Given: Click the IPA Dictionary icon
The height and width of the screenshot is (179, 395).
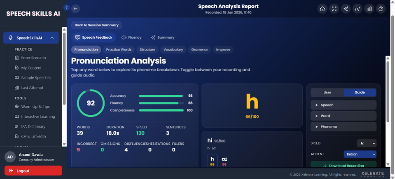Looking at the screenshot, I should pyautogui.click(x=17, y=126).
